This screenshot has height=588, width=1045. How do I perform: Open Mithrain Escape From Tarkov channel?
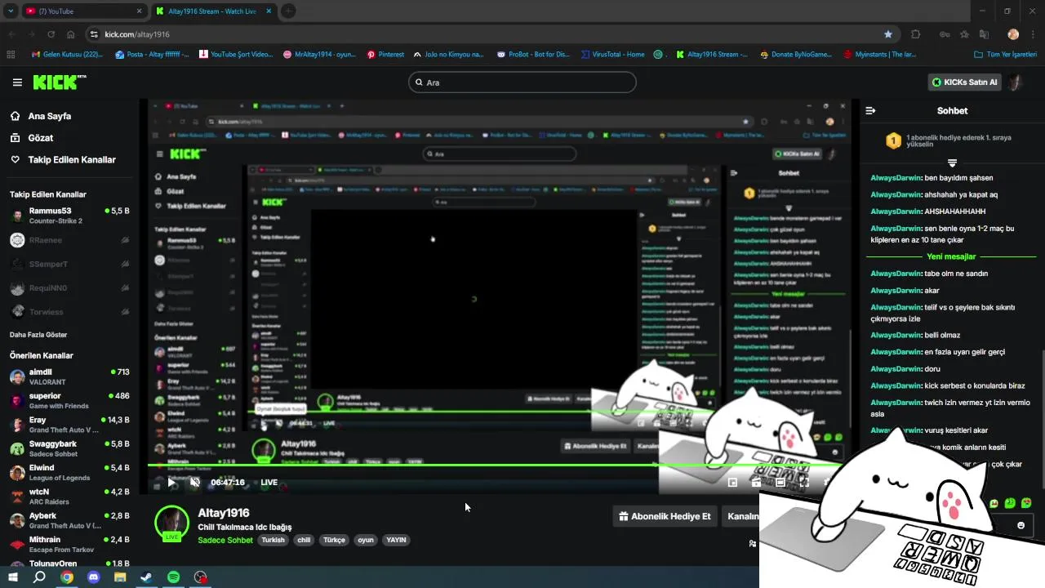point(69,544)
